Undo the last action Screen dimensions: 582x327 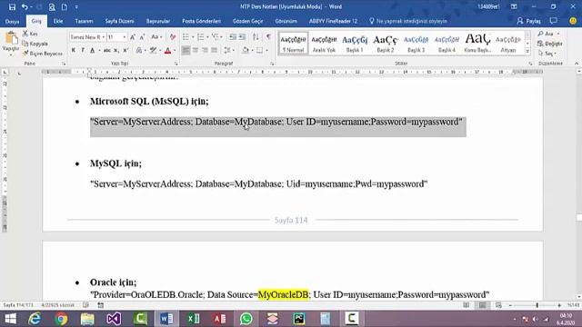(25, 6)
